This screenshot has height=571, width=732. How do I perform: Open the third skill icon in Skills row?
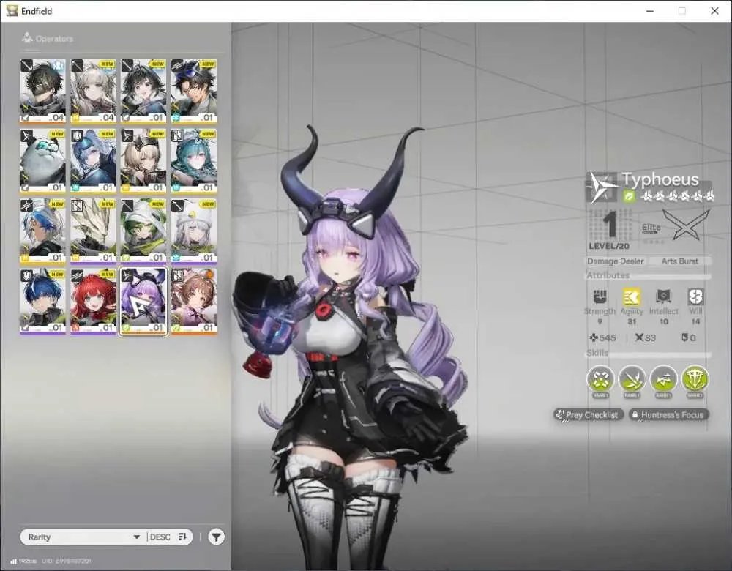[x=663, y=378]
